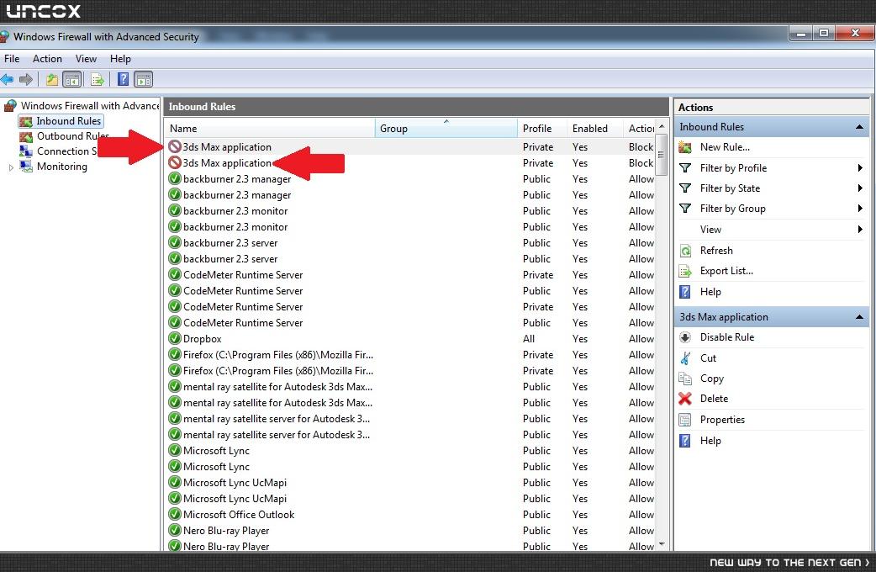
Task: Click the green allow icon beside Dropbox
Action: click(175, 339)
